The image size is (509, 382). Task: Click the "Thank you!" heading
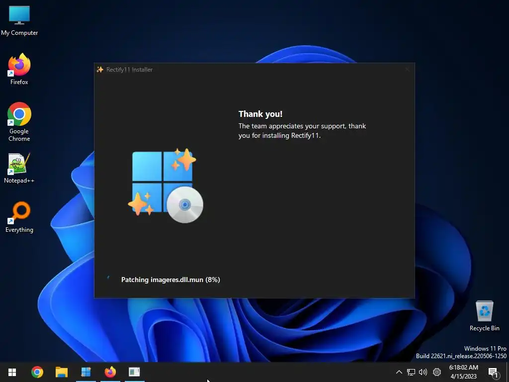pyautogui.click(x=260, y=114)
